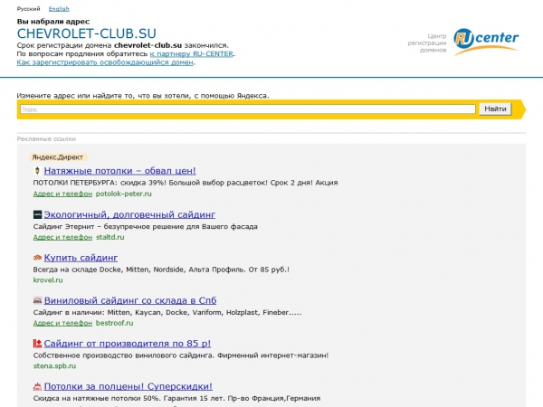543x407 pixels.
Task: Click favicon beside Виниловый сайдинг ad
Action: [37, 300]
